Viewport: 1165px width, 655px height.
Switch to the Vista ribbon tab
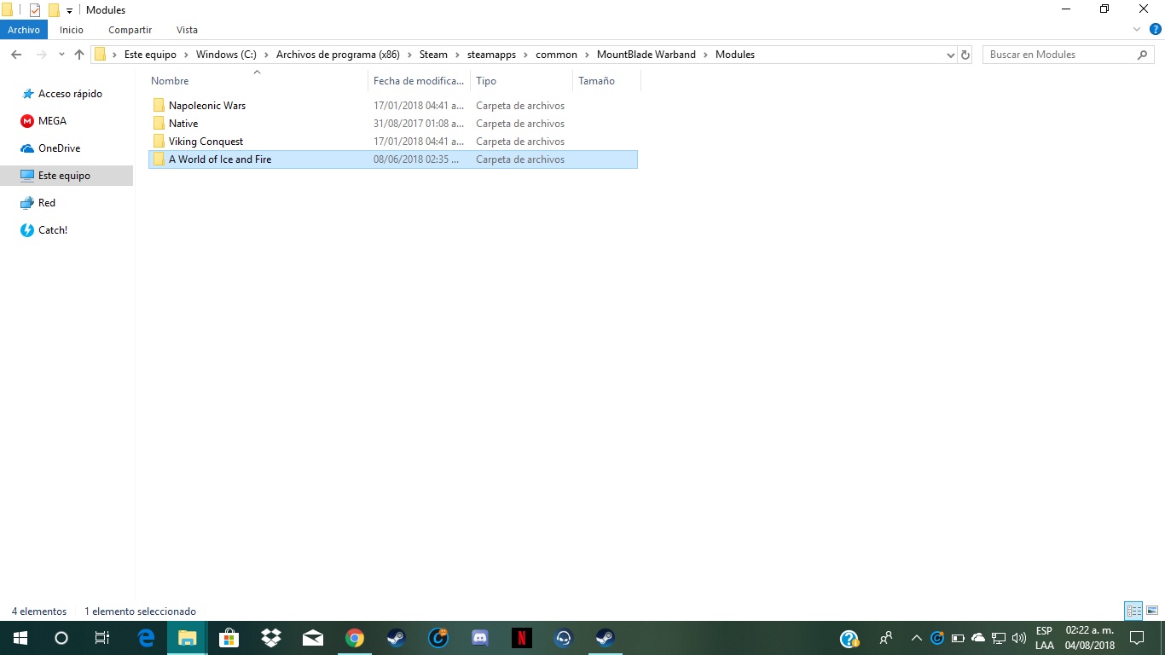[x=187, y=30]
